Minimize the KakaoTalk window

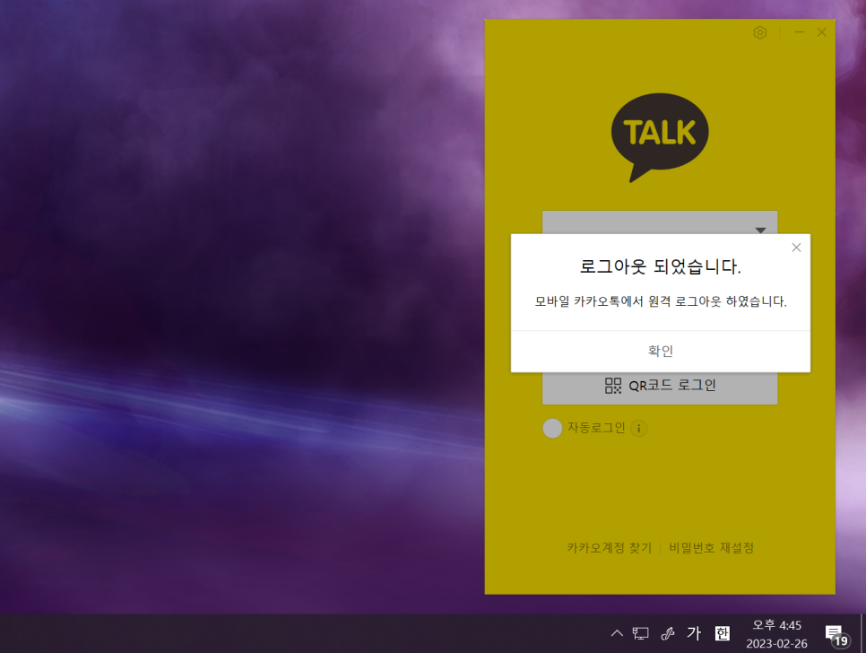pyautogui.click(x=799, y=32)
